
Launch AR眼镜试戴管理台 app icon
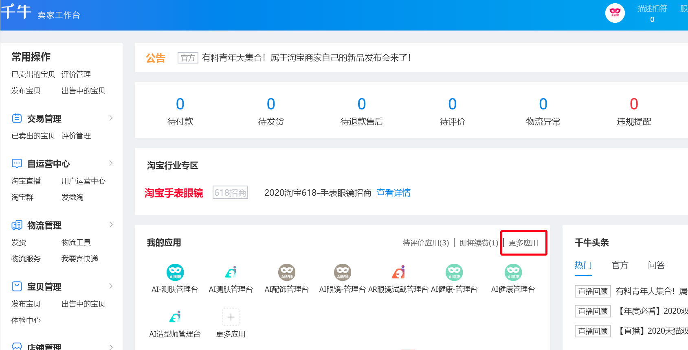(398, 272)
